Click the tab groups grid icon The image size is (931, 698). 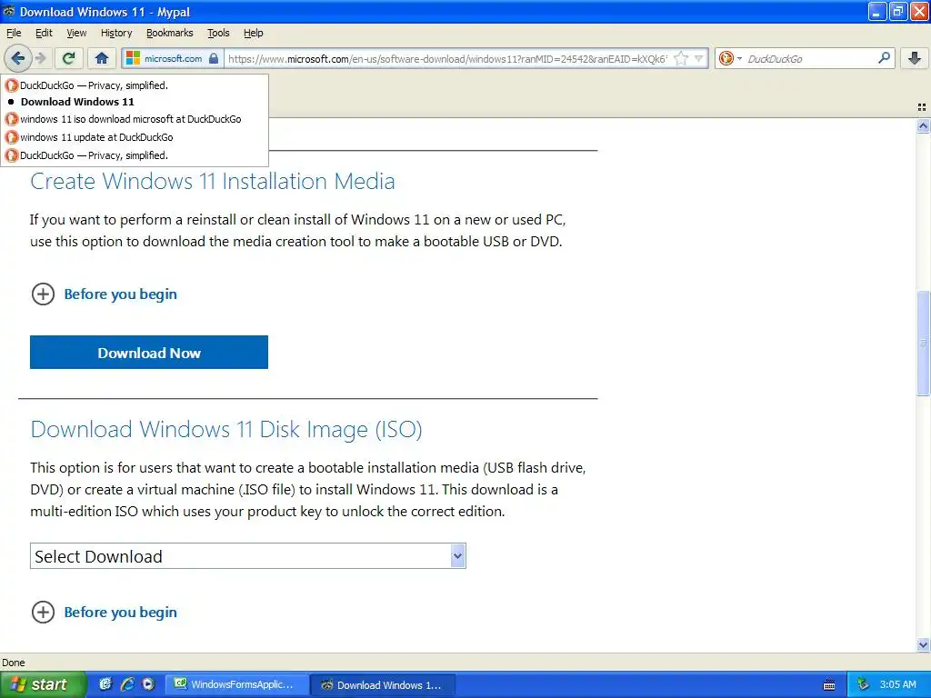point(922,107)
